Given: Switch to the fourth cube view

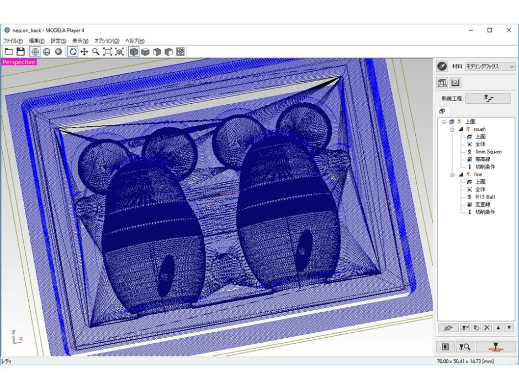Looking at the screenshot, I should (x=169, y=52).
